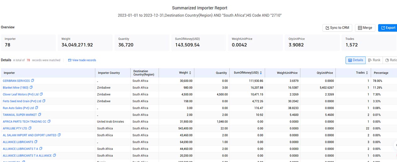Viewport: 397px width, 162px height.
Task: Click the Weight overview card 34,049,271.92
Action: (85, 43)
